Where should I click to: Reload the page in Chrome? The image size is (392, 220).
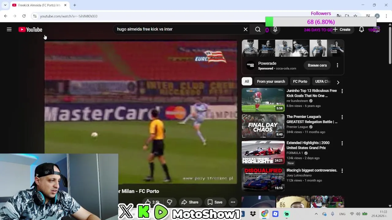(24, 16)
